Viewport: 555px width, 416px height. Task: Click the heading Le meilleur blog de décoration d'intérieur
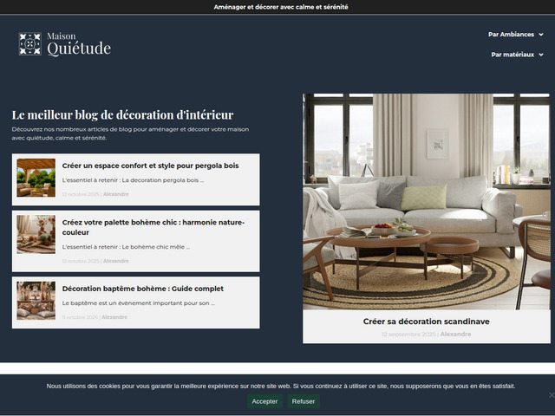pyautogui.click(x=122, y=115)
